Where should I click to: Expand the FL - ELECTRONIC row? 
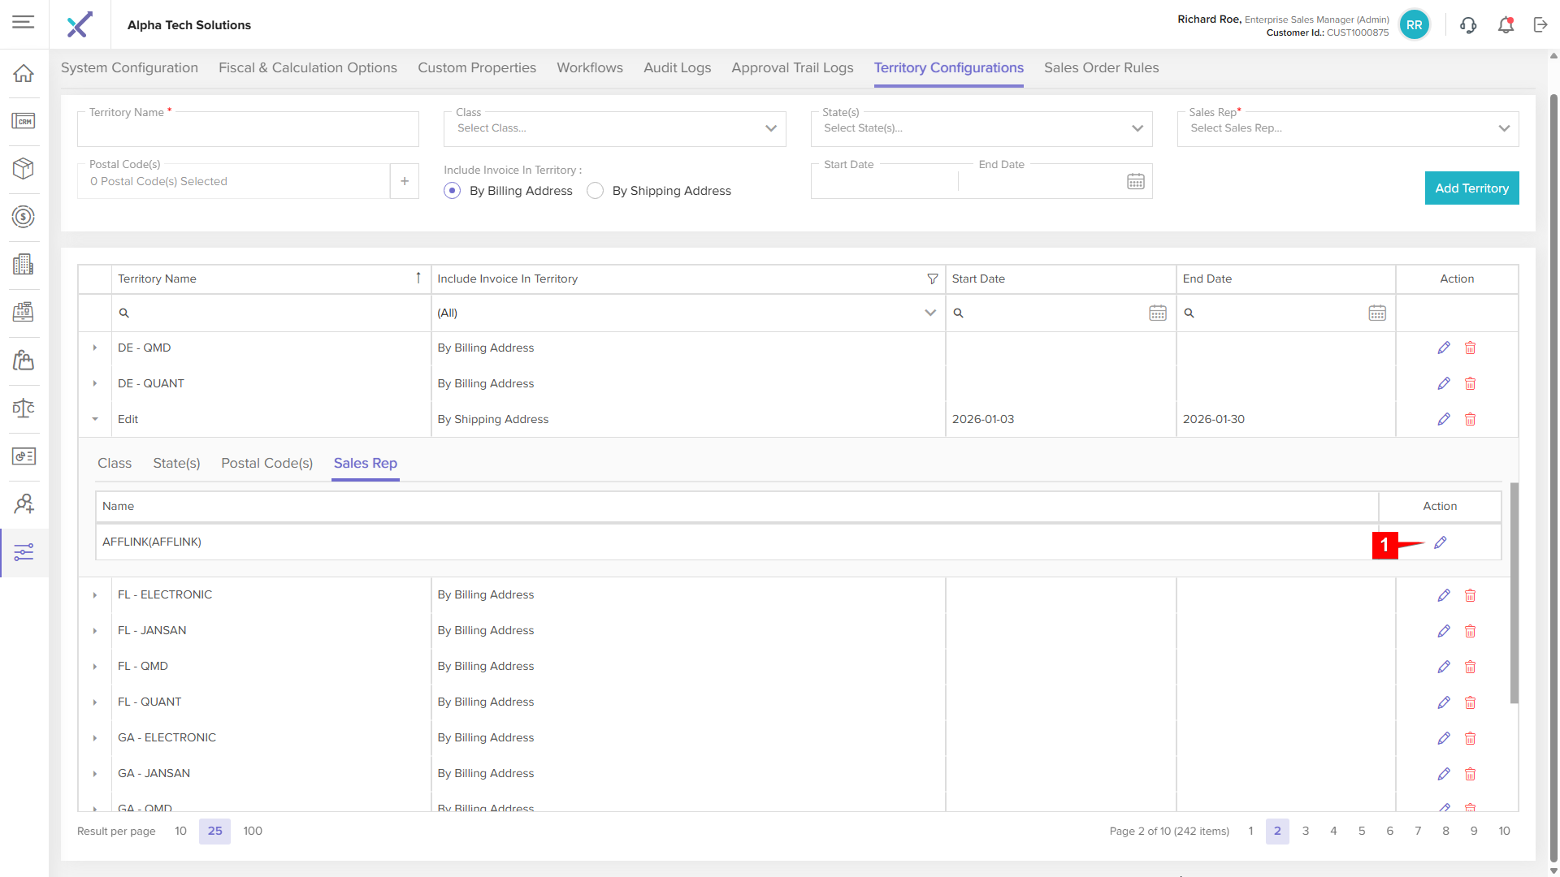pyautogui.click(x=95, y=595)
